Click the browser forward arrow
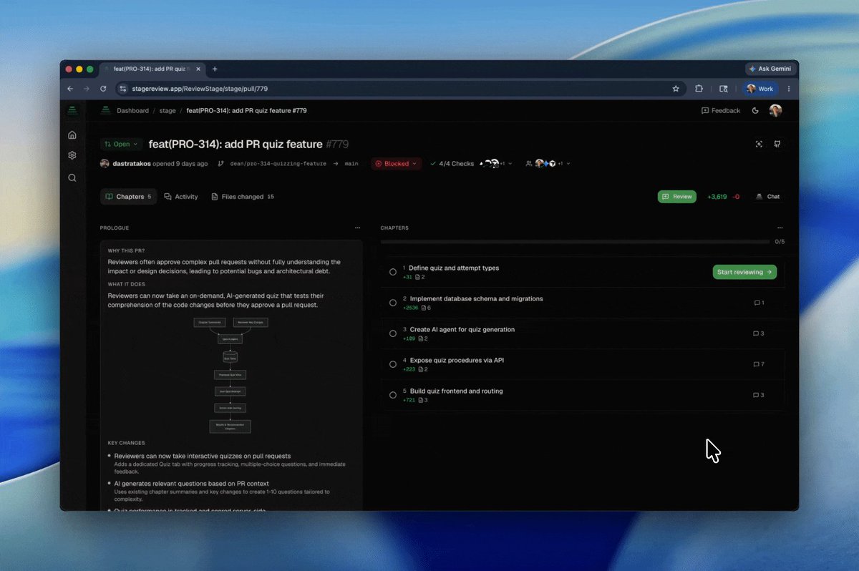This screenshot has width=859, height=571. (x=87, y=89)
